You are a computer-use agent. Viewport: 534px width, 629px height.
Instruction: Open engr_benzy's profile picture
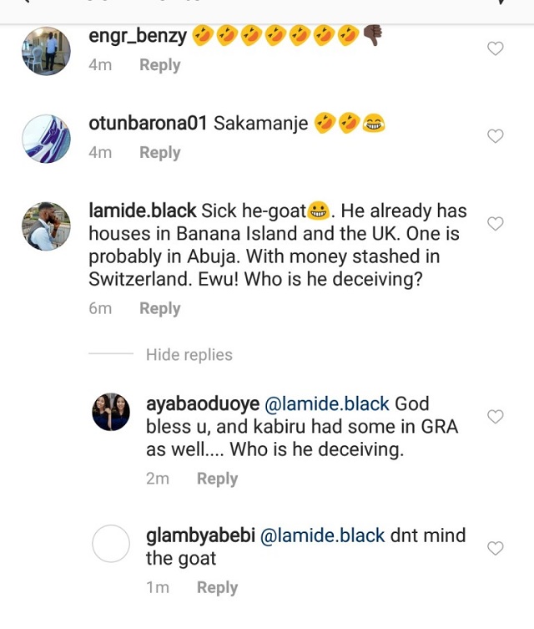[x=46, y=51]
